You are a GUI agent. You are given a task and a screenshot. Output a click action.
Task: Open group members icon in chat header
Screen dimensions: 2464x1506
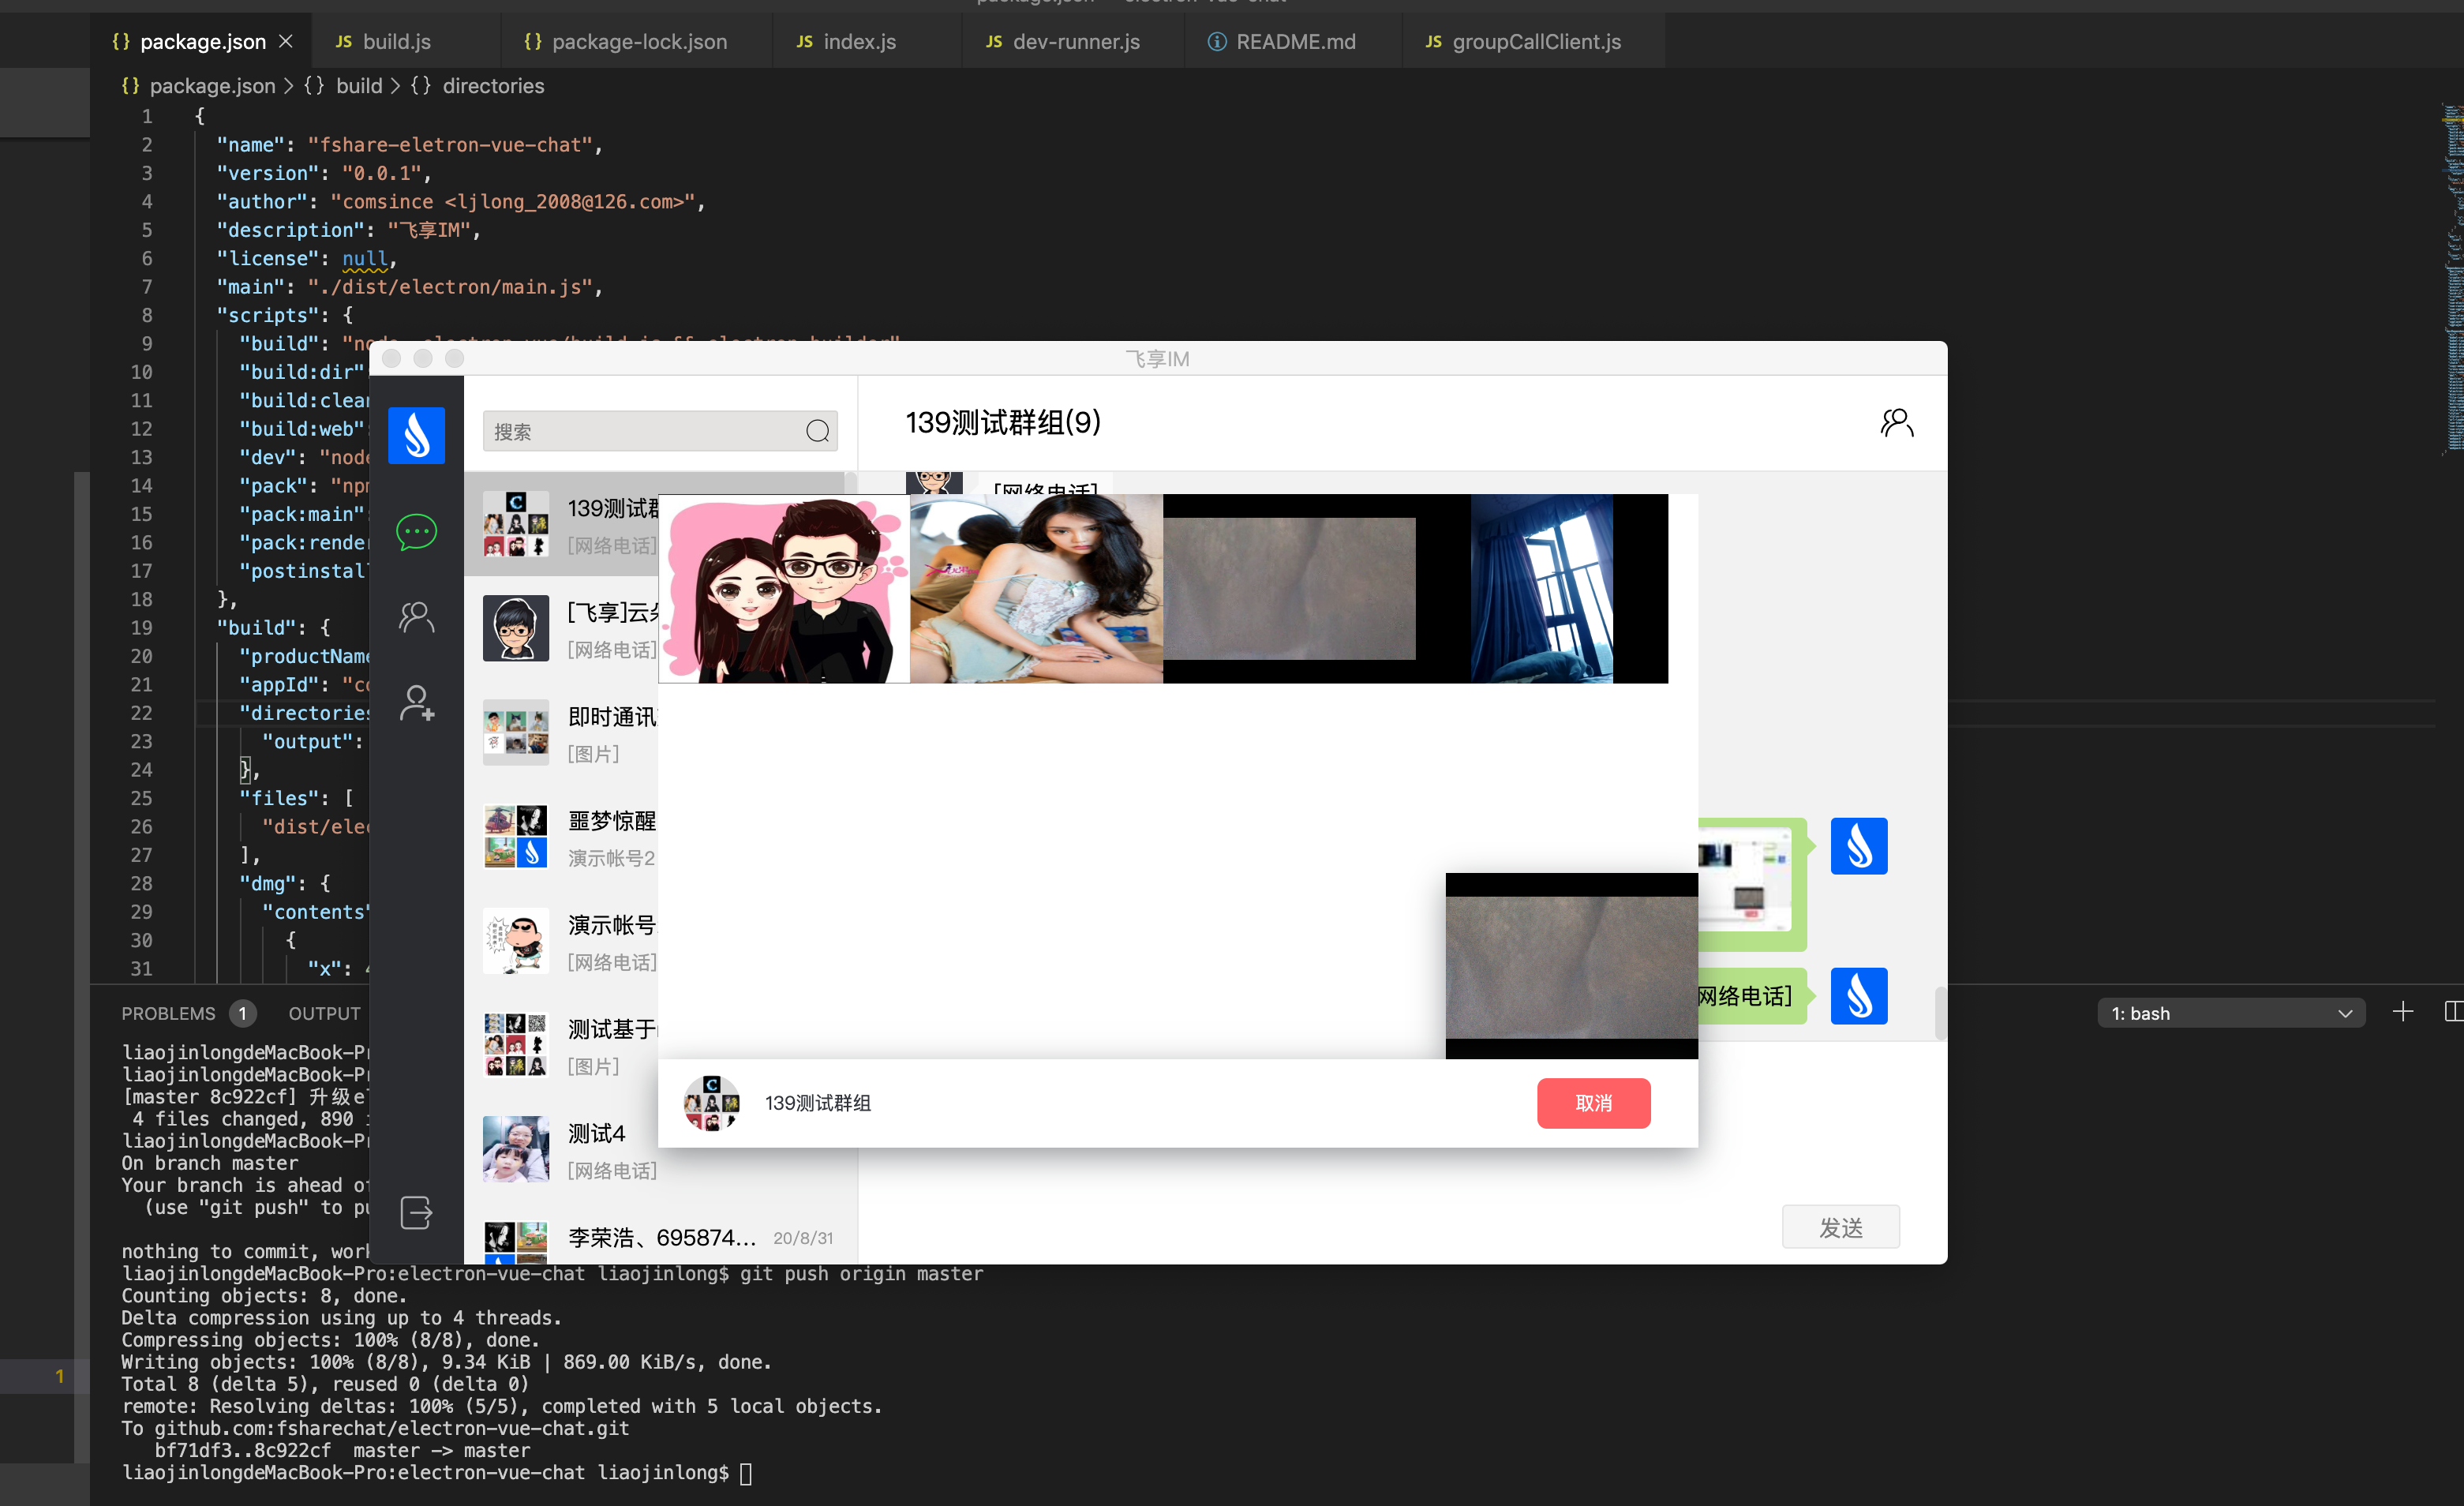pyautogui.click(x=1896, y=423)
